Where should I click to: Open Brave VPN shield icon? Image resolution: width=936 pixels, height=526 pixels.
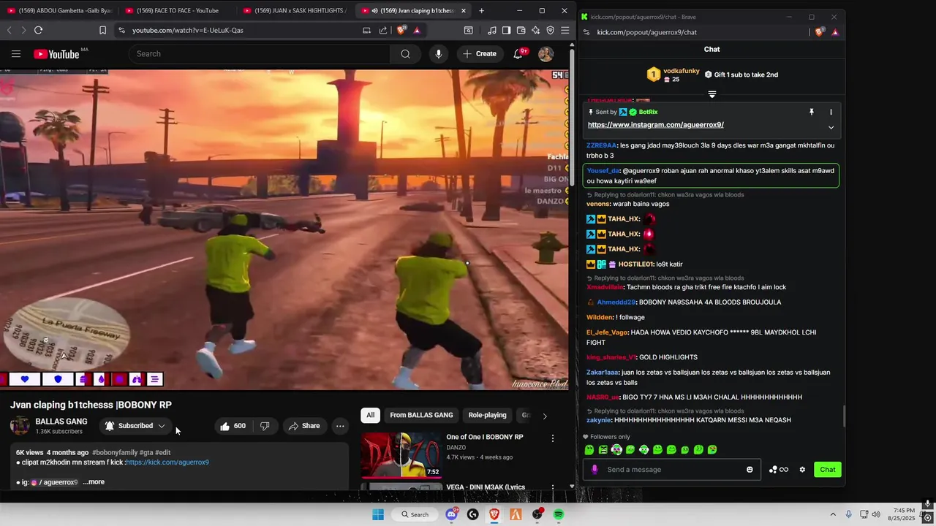(550, 30)
